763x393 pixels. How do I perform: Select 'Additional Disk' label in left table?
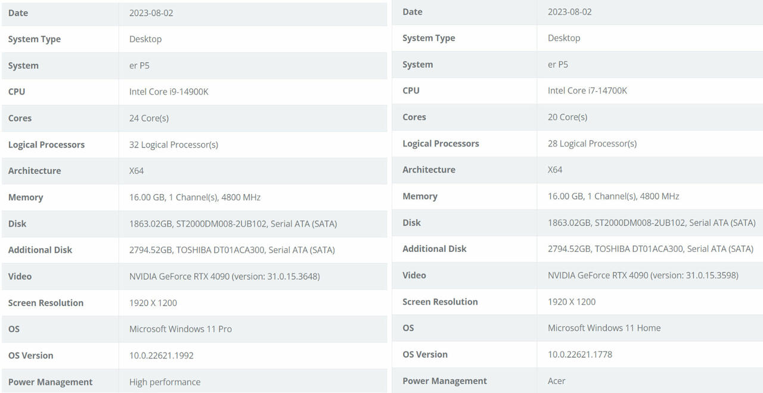click(40, 250)
